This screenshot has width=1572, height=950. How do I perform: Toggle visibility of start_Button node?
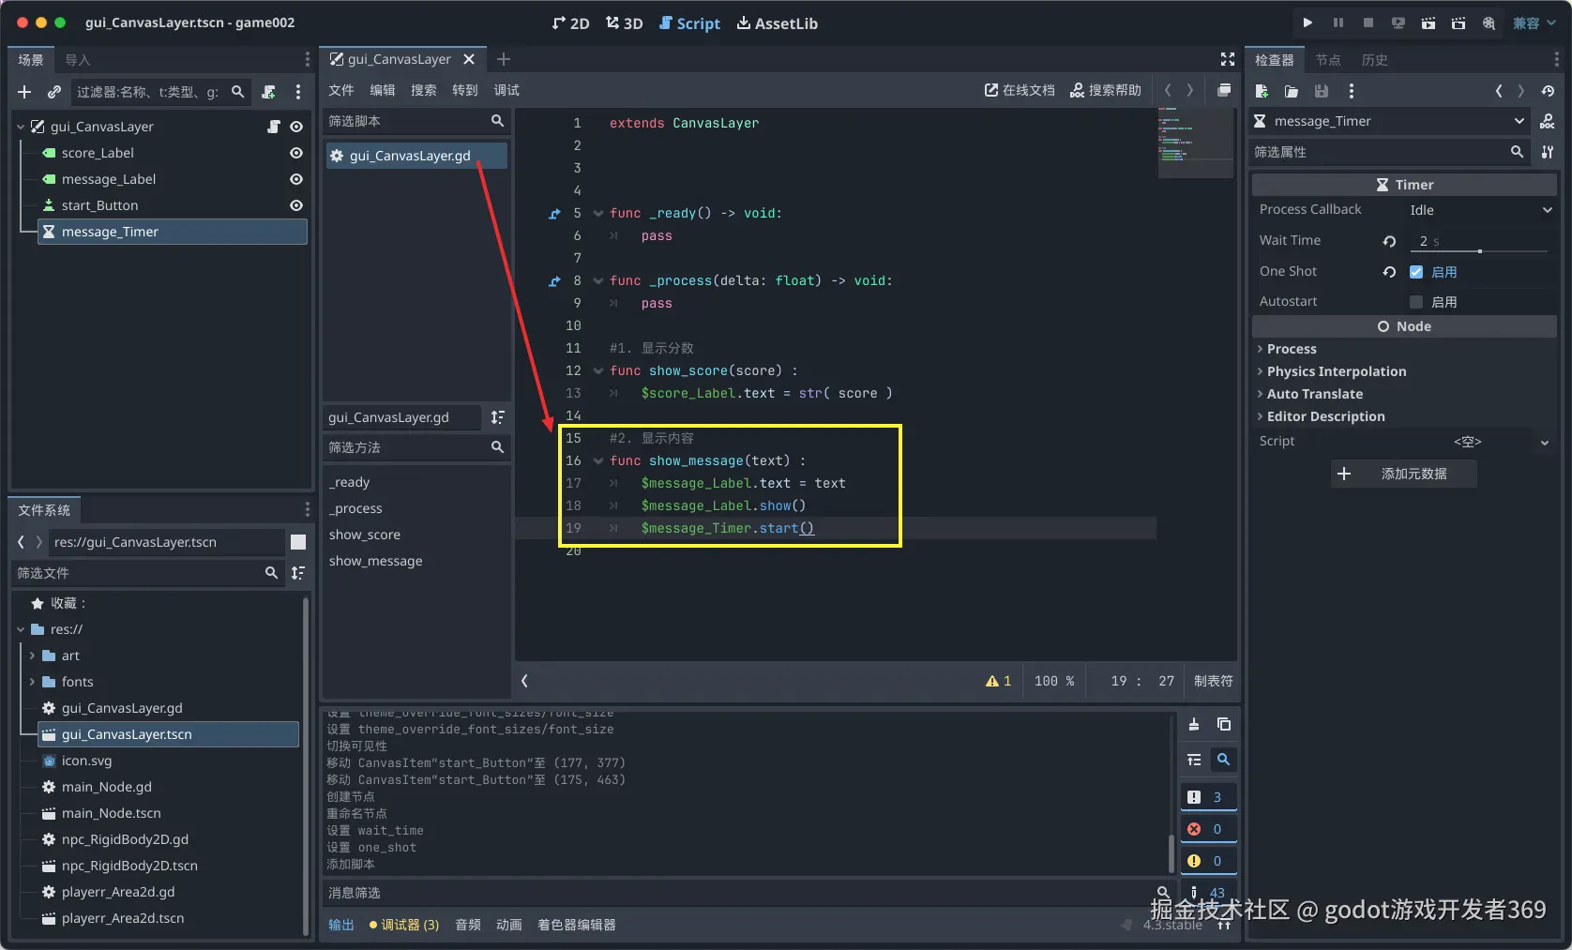pyautogui.click(x=296, y=205)
